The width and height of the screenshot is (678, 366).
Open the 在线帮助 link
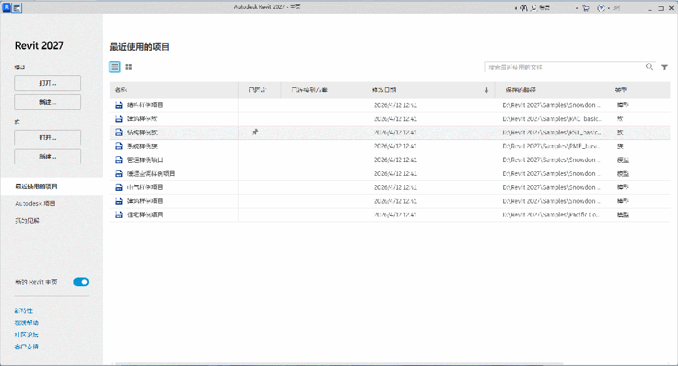[x=27, y=323]
